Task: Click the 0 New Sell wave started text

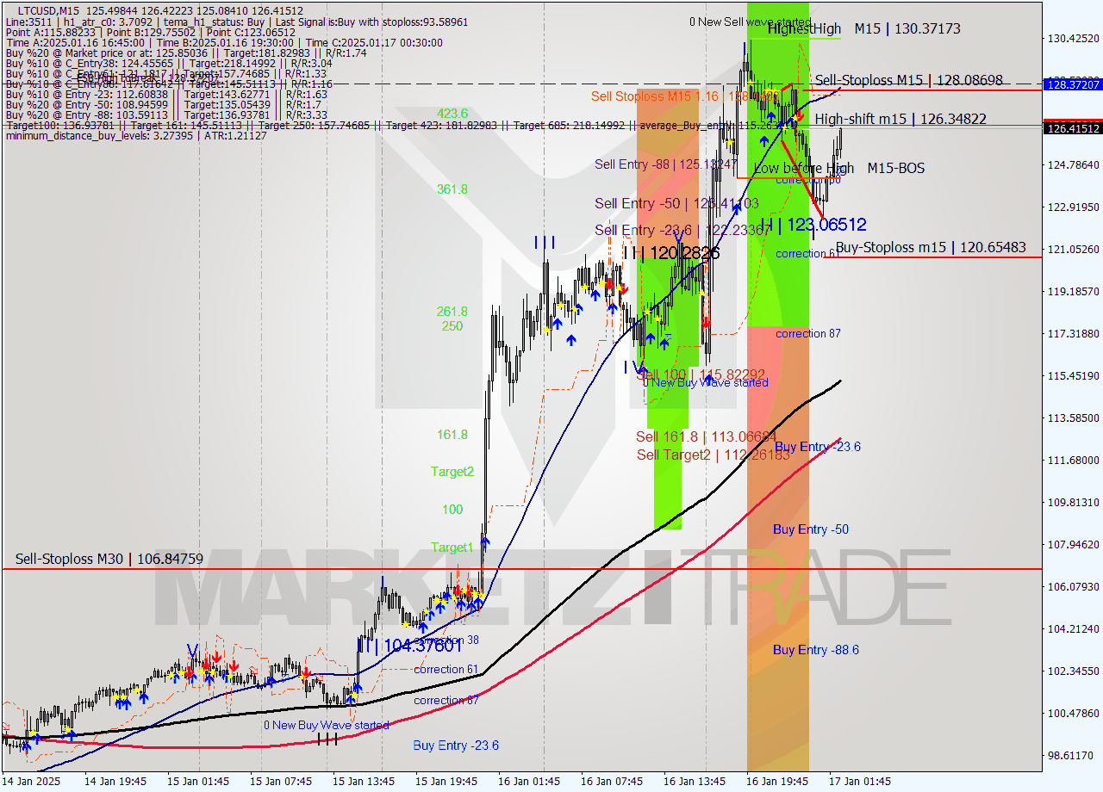Action: pyautogui.click(x=750, y=22)
